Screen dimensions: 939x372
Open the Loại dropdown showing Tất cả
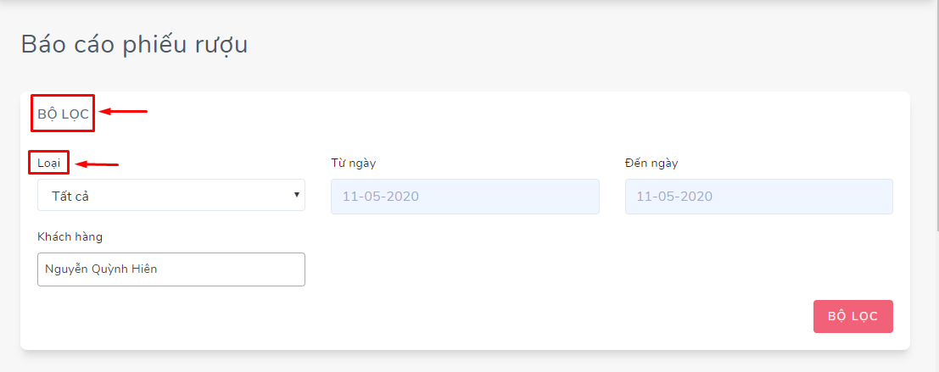pos(171,195)
